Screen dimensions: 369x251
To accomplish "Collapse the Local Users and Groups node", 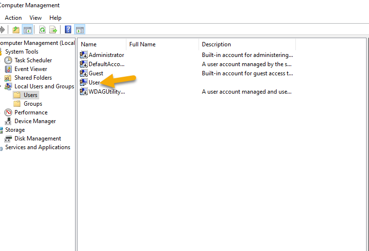I will (1, 86).
